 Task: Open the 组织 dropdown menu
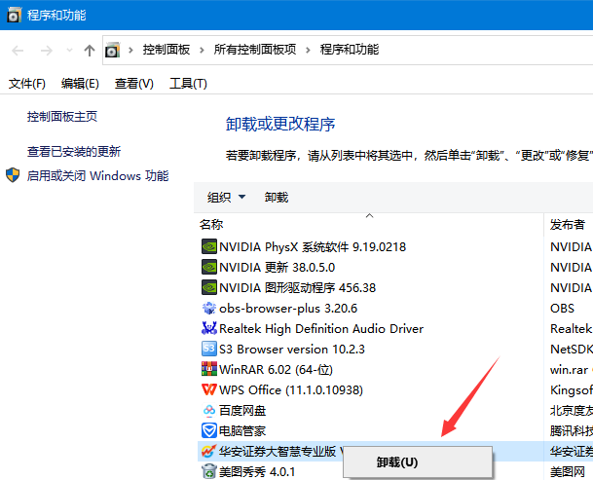pyautogui.click(x=226, y=197)
